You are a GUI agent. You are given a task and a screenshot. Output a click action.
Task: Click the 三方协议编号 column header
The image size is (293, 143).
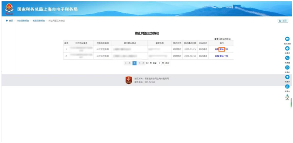(81, 43)
